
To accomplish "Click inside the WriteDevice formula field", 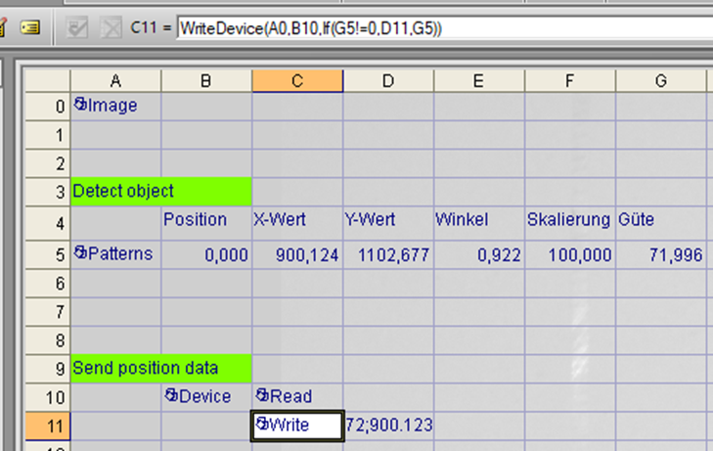I will pos(440,28).
